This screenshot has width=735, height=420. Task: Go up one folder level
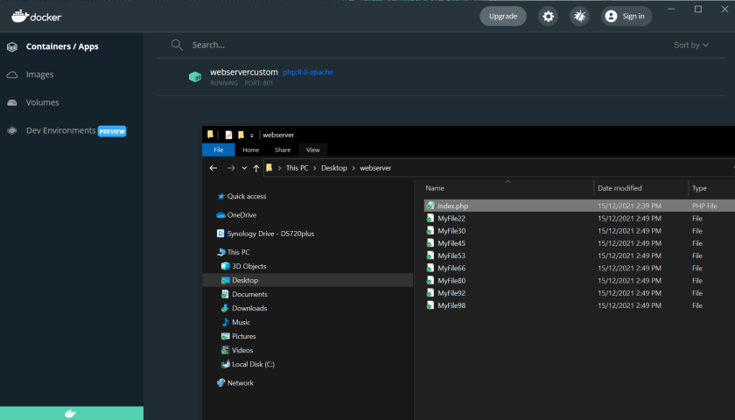point(255,168)
